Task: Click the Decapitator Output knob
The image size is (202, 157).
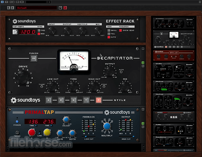Action: point(110,72)
